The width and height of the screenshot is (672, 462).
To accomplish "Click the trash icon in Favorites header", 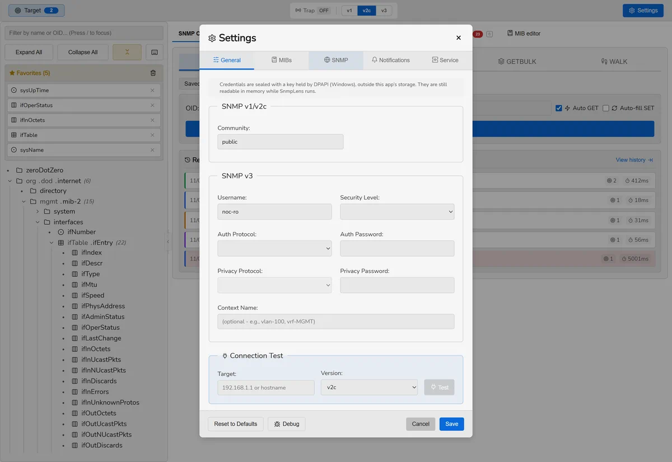I will tap(153, 73).
